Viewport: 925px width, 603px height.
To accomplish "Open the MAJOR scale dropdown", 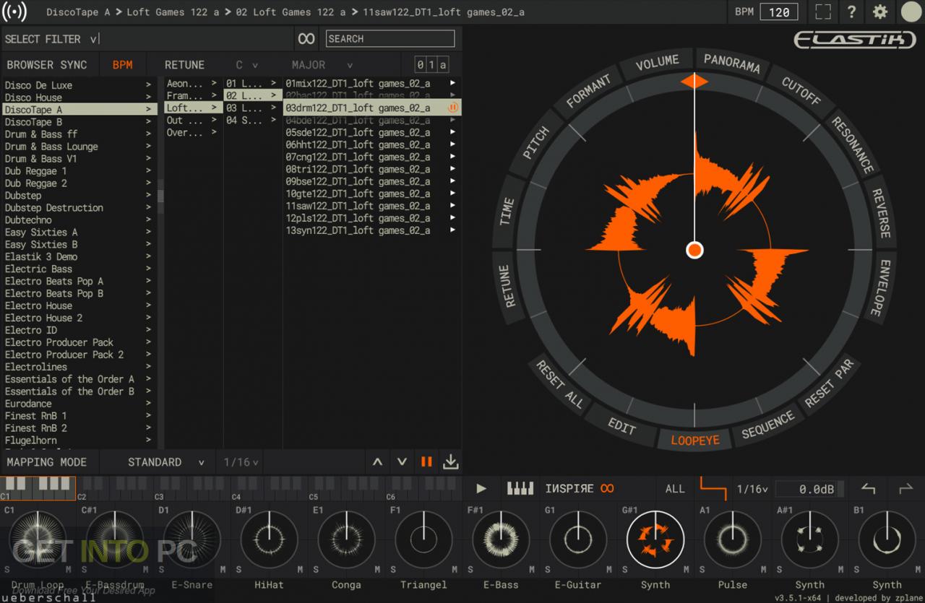I will pyautogui.click(x=322, y=65).
